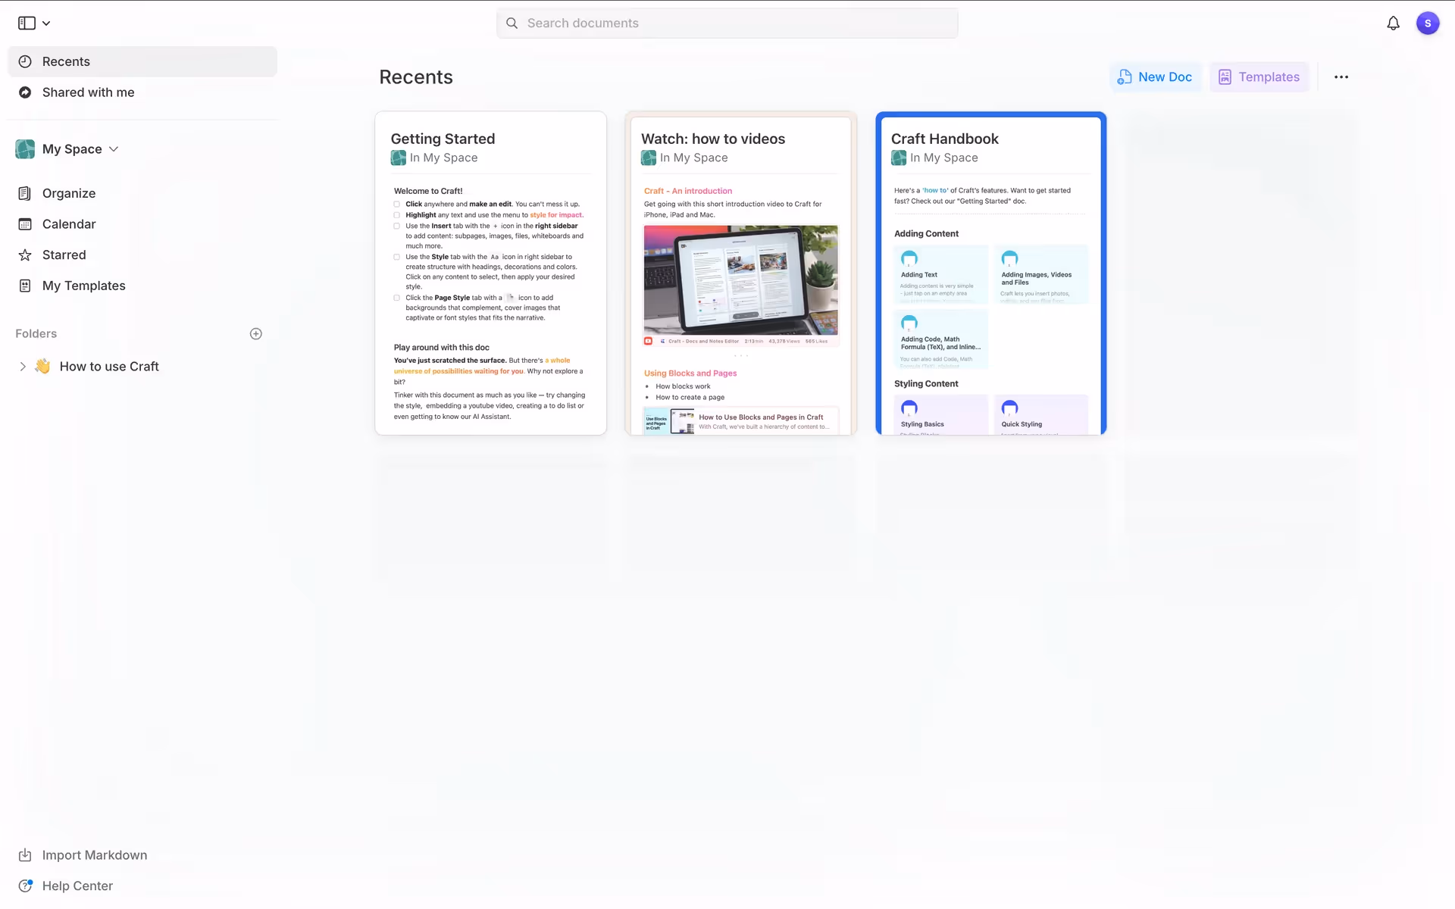Image resolution: width=1455 pixels, height=909 pixels.
Task: Open the user avatar profile menu
Action: tap(1427, 23)
